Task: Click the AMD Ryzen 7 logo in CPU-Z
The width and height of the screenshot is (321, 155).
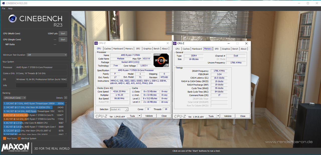Action: pyautogui.click(x=161, y=60)
